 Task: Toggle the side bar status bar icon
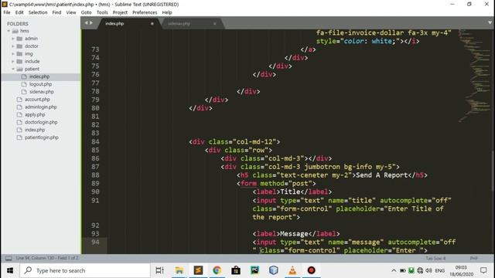click(9, 259)
